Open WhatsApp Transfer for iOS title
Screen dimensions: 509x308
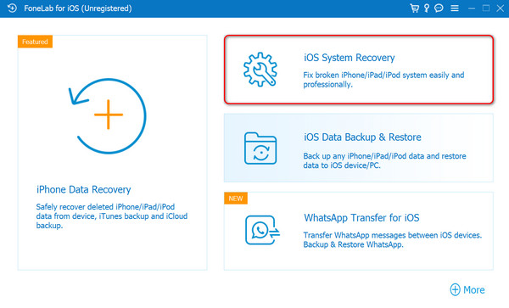pyautogui.click(x=361, y=218)
